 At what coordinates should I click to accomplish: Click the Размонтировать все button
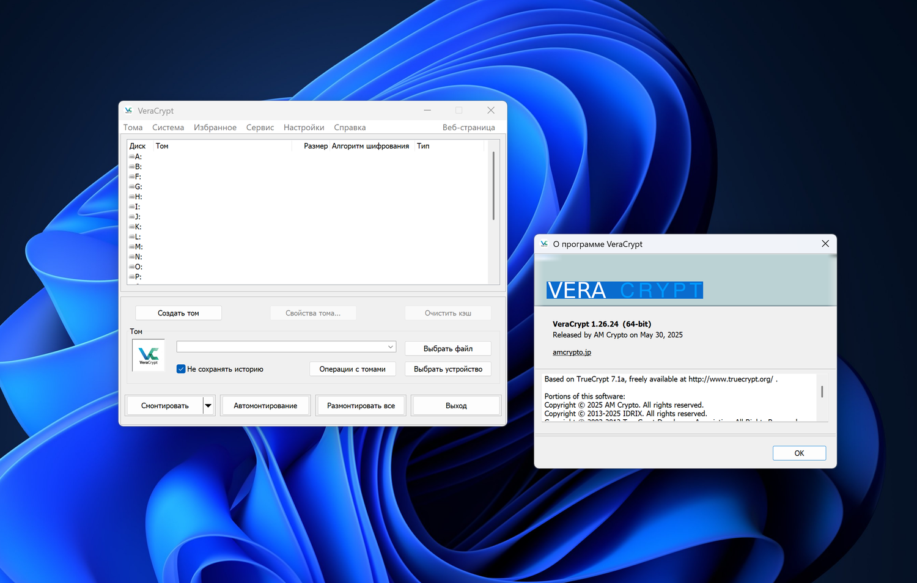tap(361, 406)
